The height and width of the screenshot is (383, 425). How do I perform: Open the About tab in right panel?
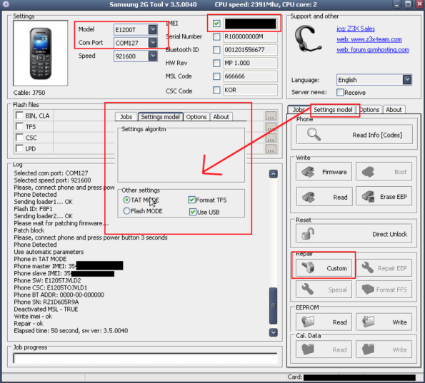pos(394,110)
